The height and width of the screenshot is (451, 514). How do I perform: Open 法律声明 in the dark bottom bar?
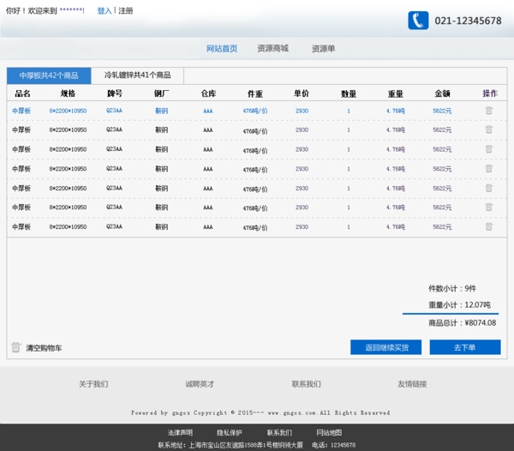click(180, 433)
